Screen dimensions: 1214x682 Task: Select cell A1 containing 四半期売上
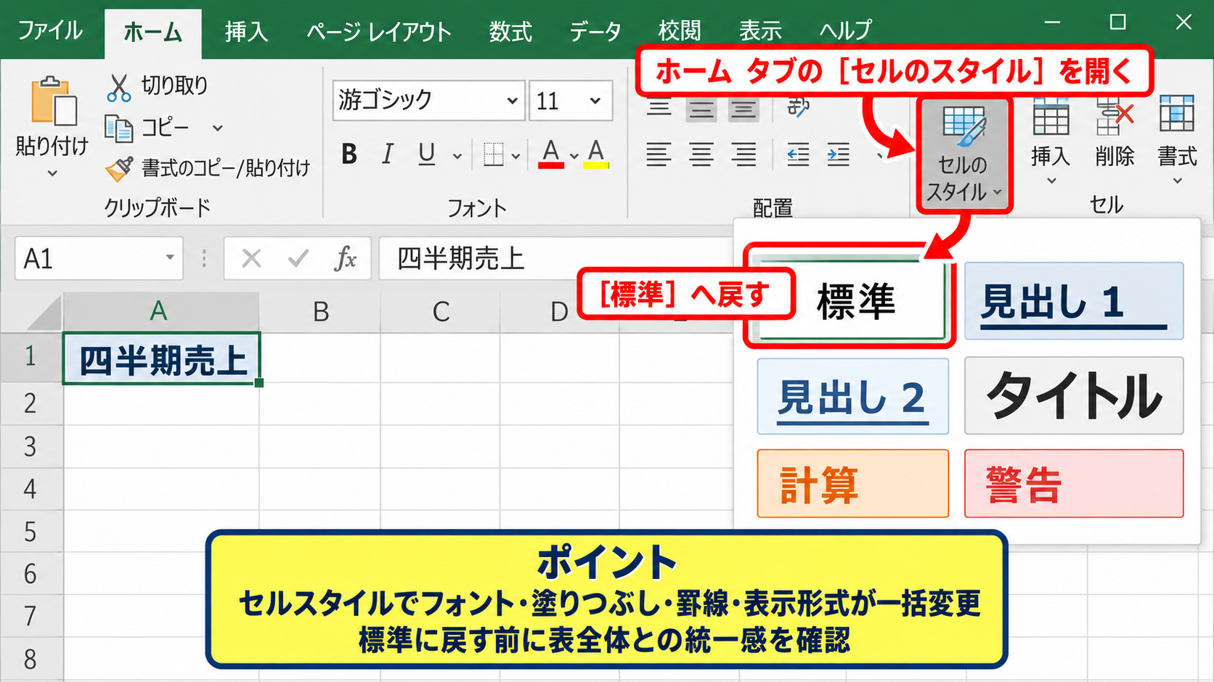[161, 358]
